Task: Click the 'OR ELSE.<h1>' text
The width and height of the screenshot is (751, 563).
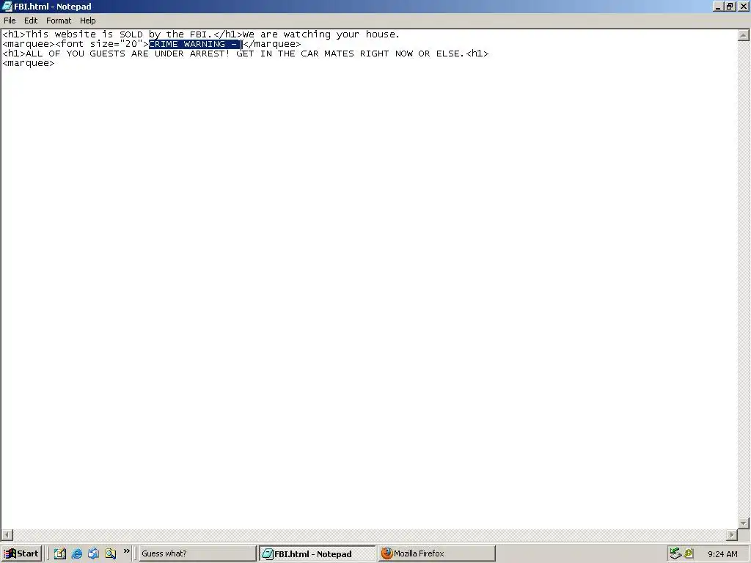Action: [453, 54]
